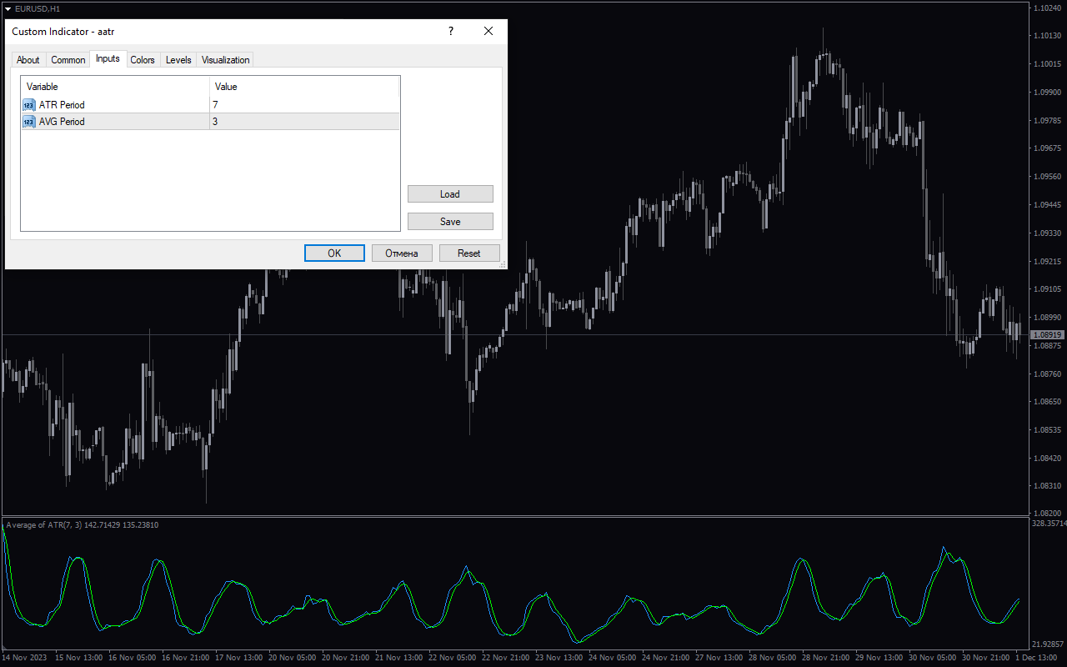Click the OK button
This screenshot has height=667, width=1067.
[x=334, y=253]
